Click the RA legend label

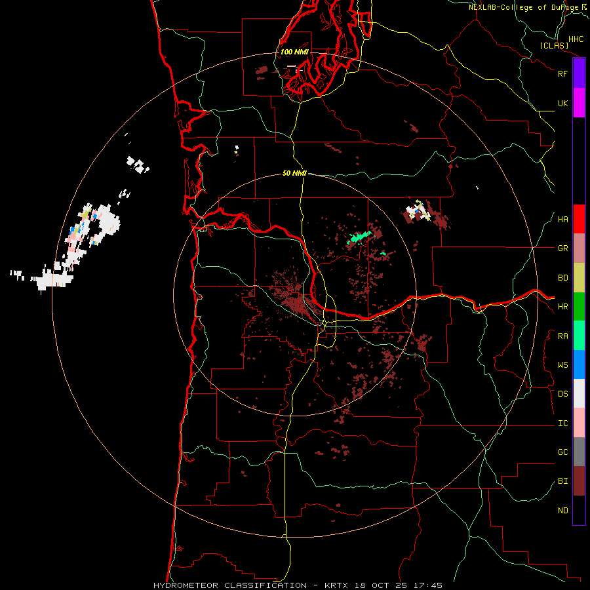tap(562, 336)
